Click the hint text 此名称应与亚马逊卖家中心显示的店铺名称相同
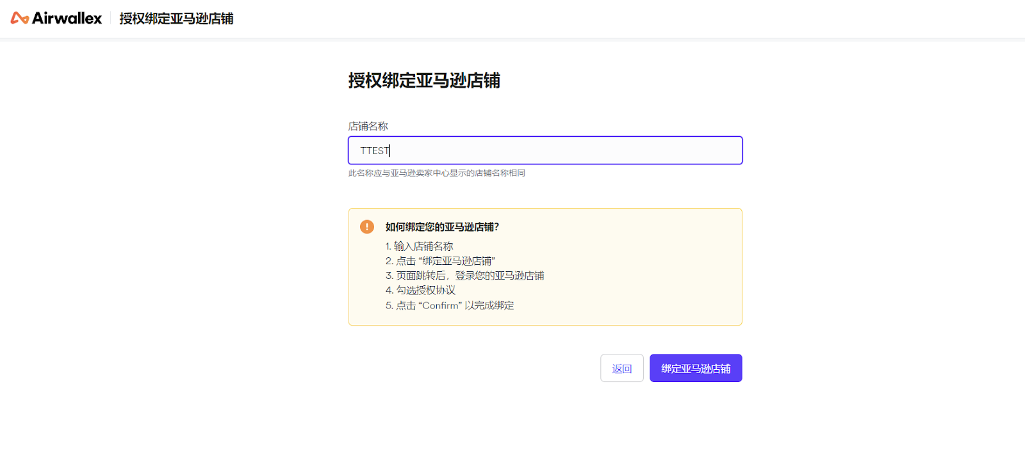 coord(437,173)
